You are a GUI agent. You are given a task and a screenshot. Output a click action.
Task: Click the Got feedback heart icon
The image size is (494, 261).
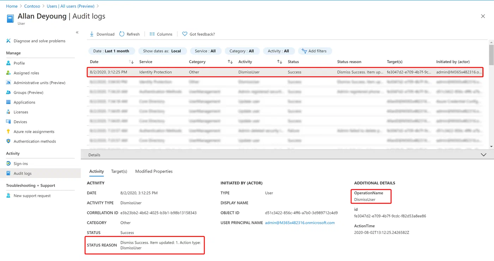coord(185,34)
